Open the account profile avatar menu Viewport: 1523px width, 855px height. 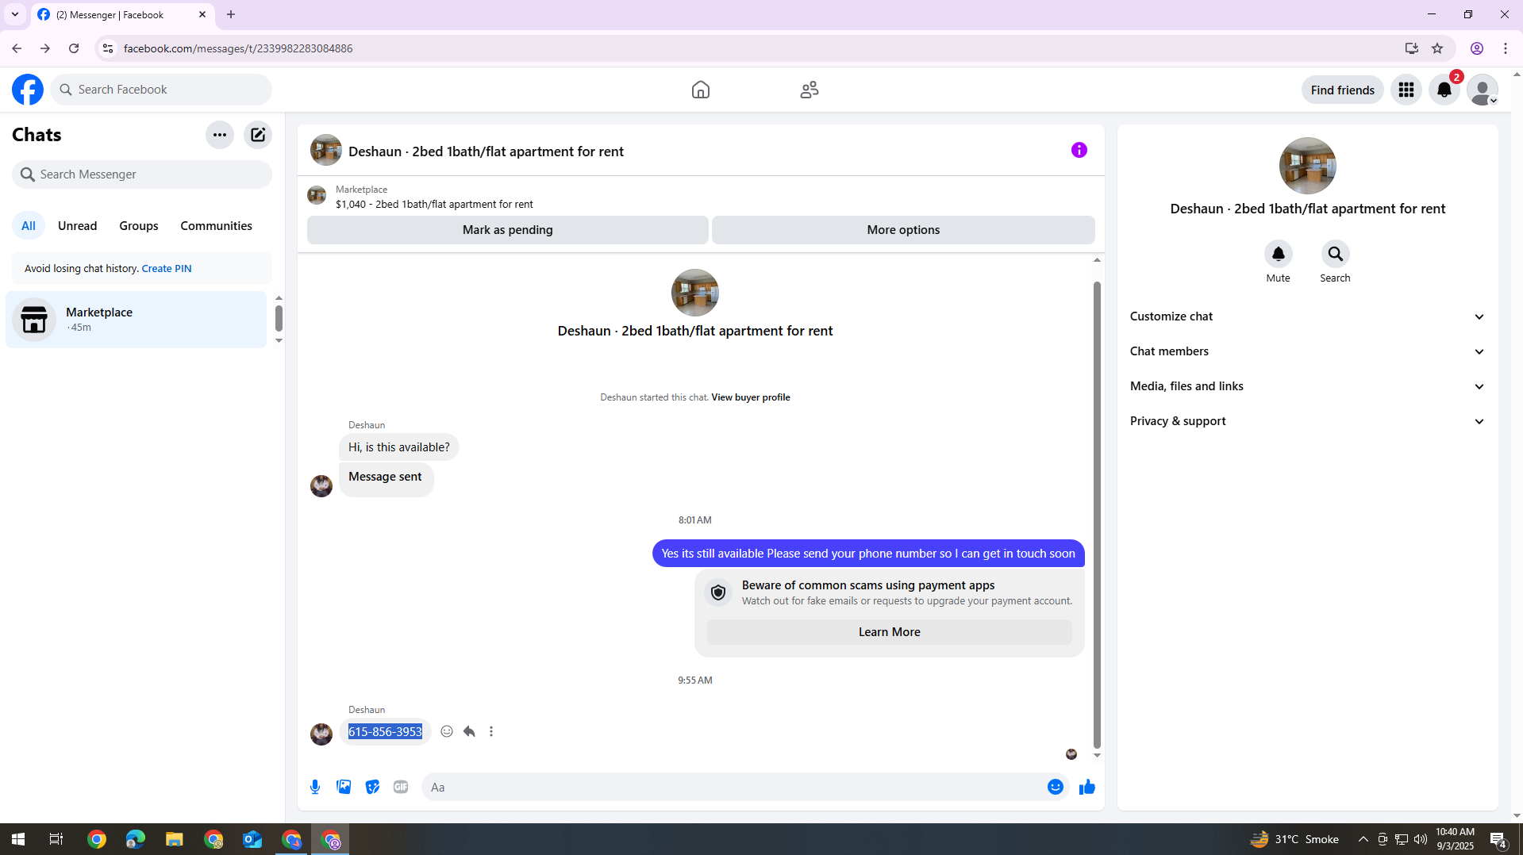coord(1483,90)
